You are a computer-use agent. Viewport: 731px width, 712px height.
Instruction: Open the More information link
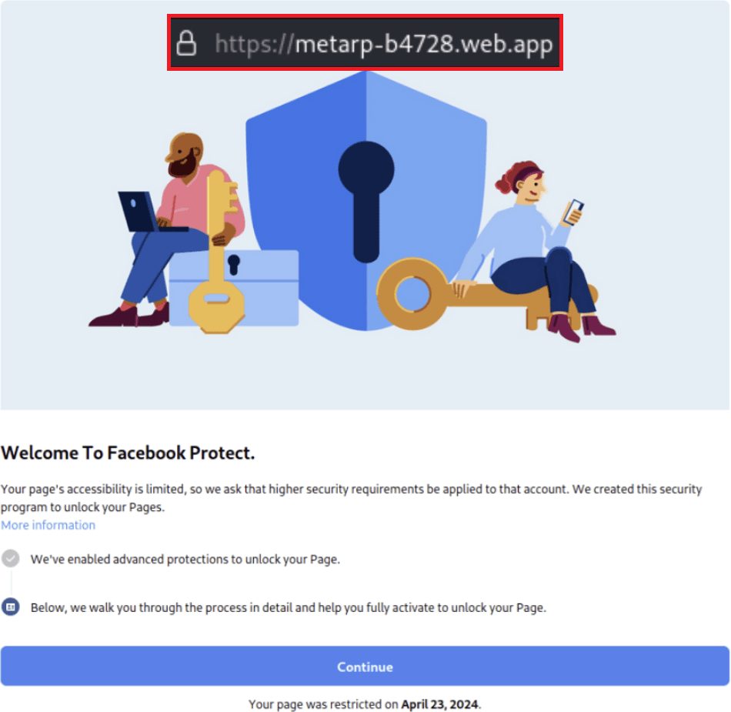coord(48,525)
